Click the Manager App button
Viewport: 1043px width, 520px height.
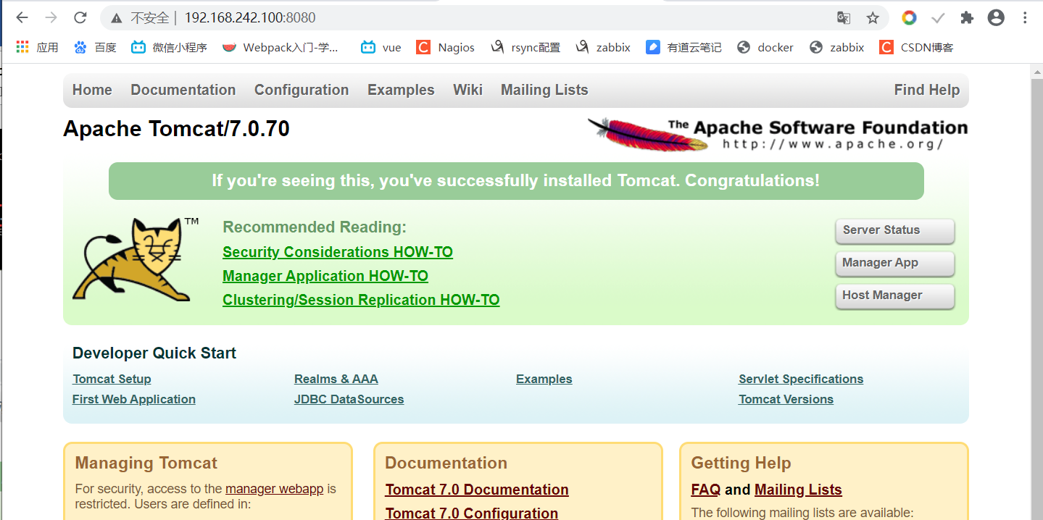point(895,264)
